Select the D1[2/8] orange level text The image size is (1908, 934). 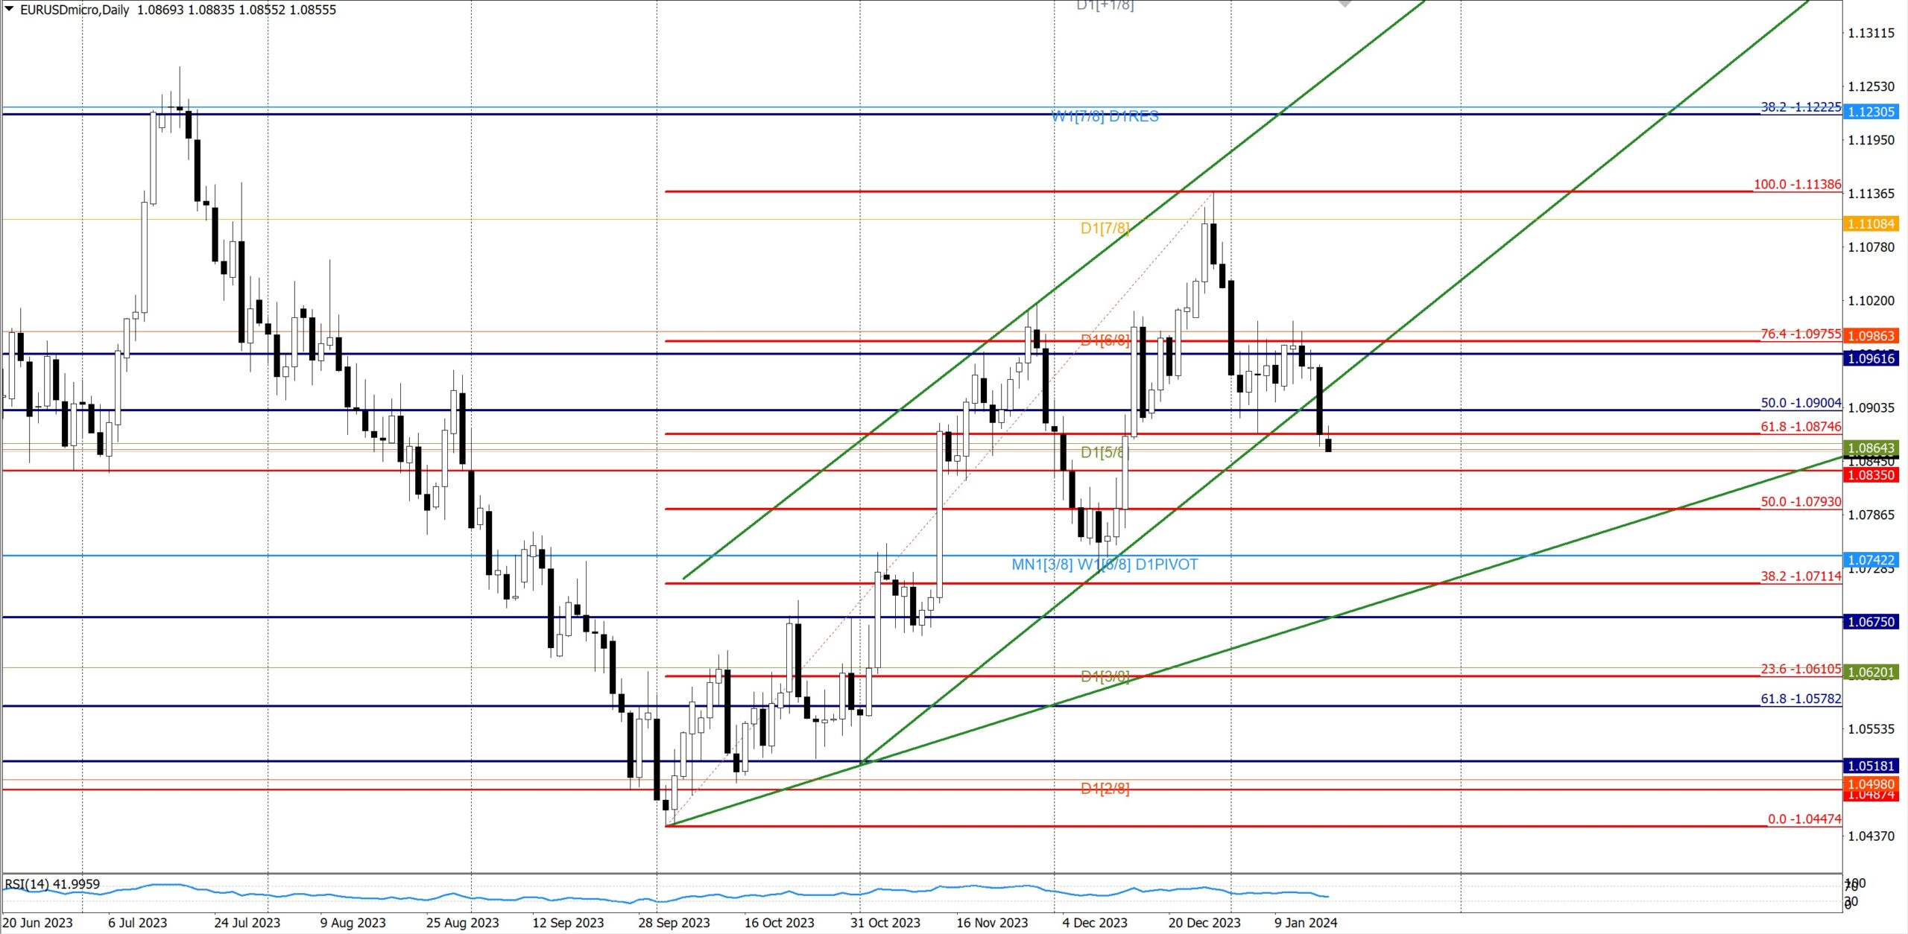1105,788
